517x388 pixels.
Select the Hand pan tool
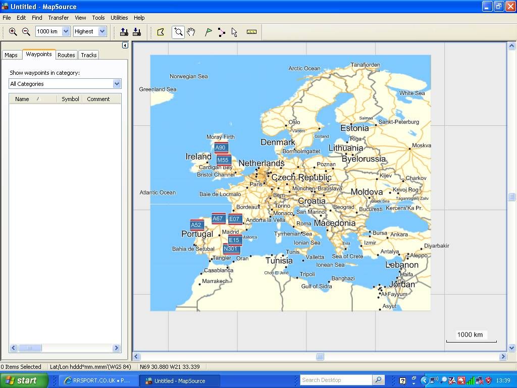(191, 32)
